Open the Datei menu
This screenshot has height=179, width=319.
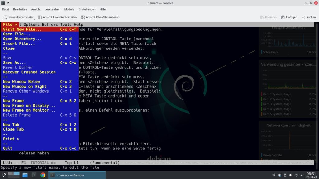tap(6, 9)
